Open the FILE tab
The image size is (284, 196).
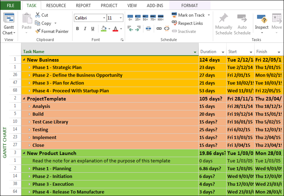coord(11,6)
